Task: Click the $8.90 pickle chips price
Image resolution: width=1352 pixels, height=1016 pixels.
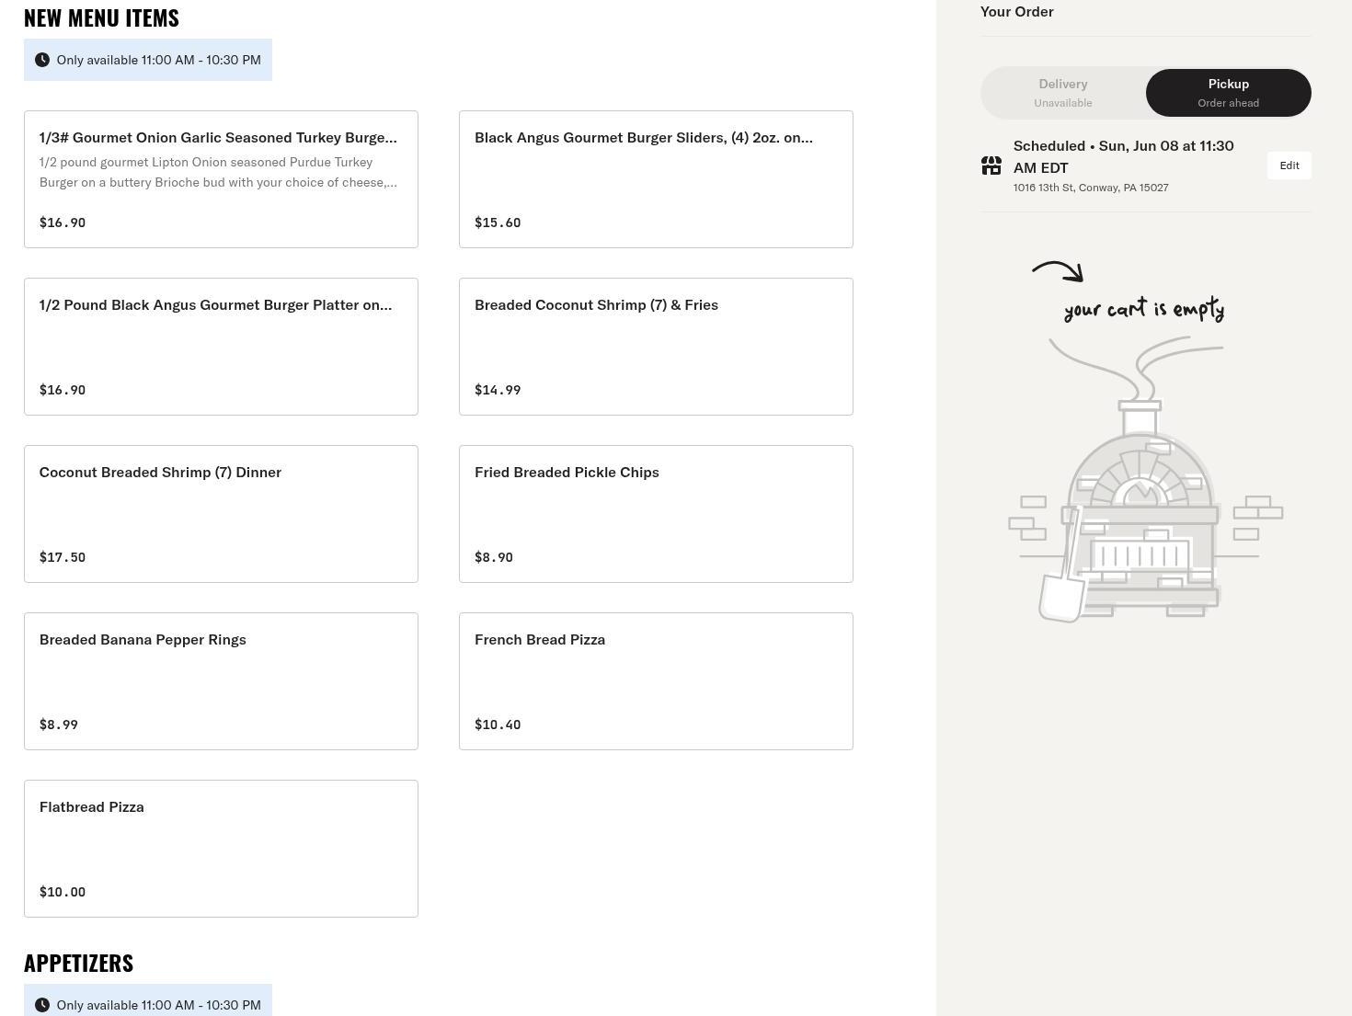Action: [x=494, y=557]
